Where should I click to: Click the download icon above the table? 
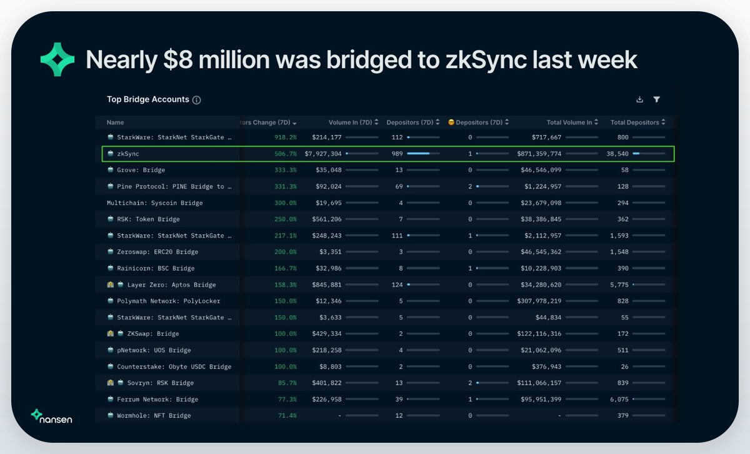(639, 99)
